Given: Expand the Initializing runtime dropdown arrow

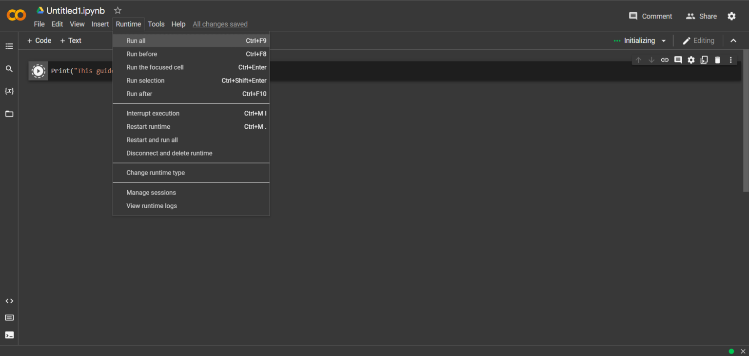Looking at the screenshot, I should point(664,41).
